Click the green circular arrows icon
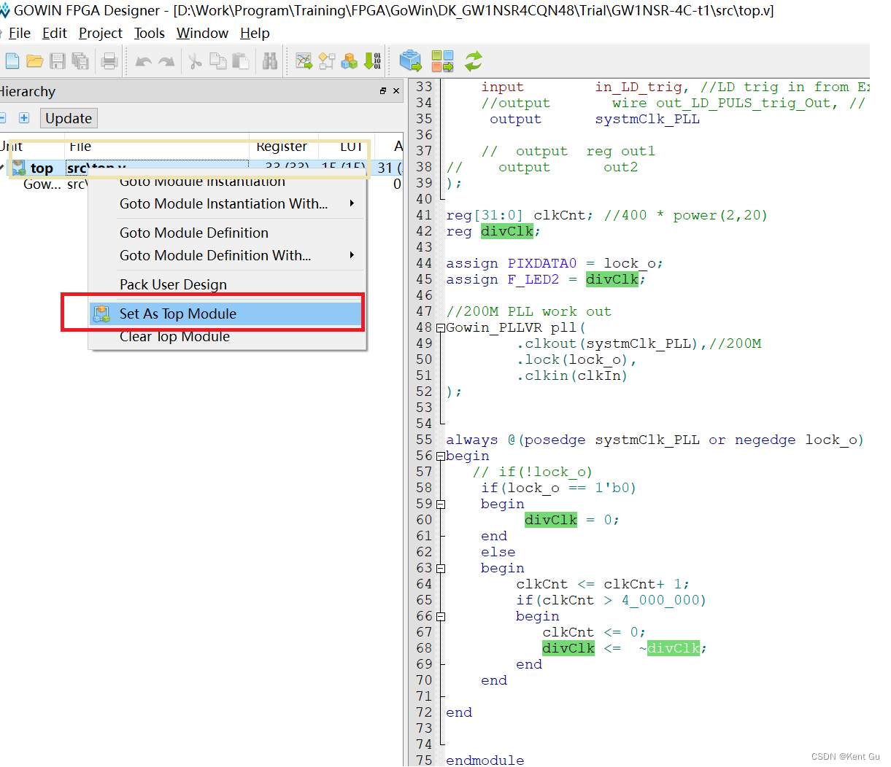 click(x=474, y=61)
